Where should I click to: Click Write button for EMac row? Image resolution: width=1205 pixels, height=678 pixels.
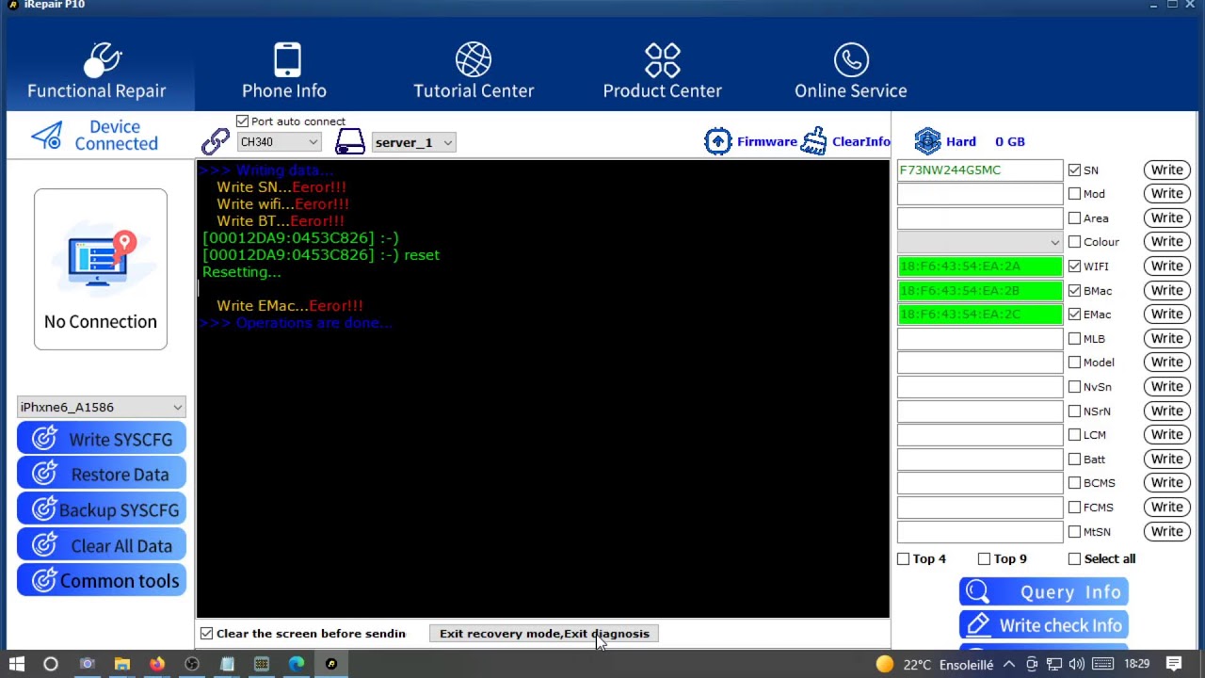(x=1166, y=315)
